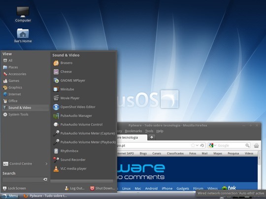Clear the menu search field button

[x=45, y=179]
